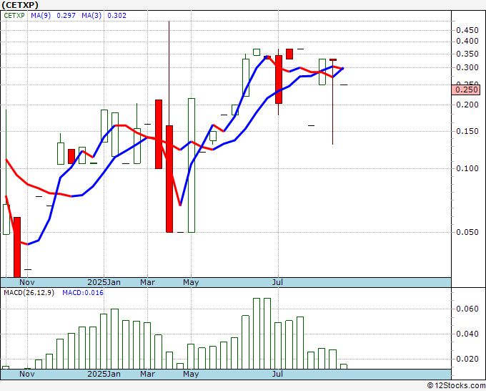Click the MACD:0.016 value readout

click(x=83, y=293)
